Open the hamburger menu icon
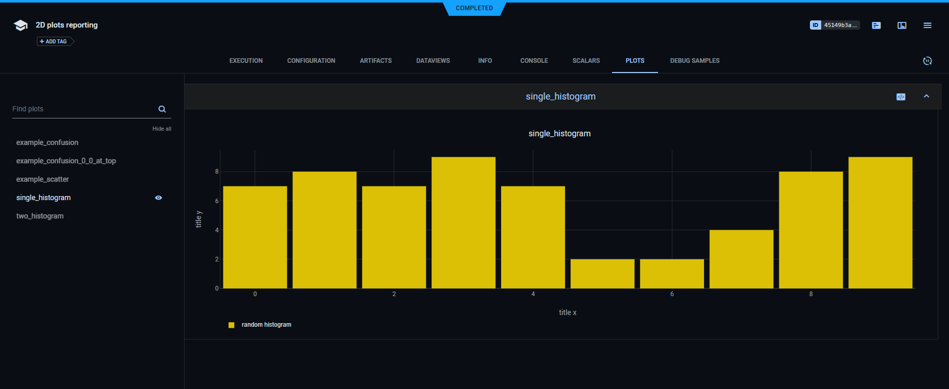 (928, 26)
